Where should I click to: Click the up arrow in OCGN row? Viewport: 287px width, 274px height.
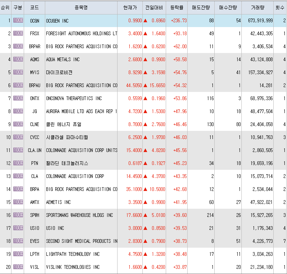click(145, 21)
